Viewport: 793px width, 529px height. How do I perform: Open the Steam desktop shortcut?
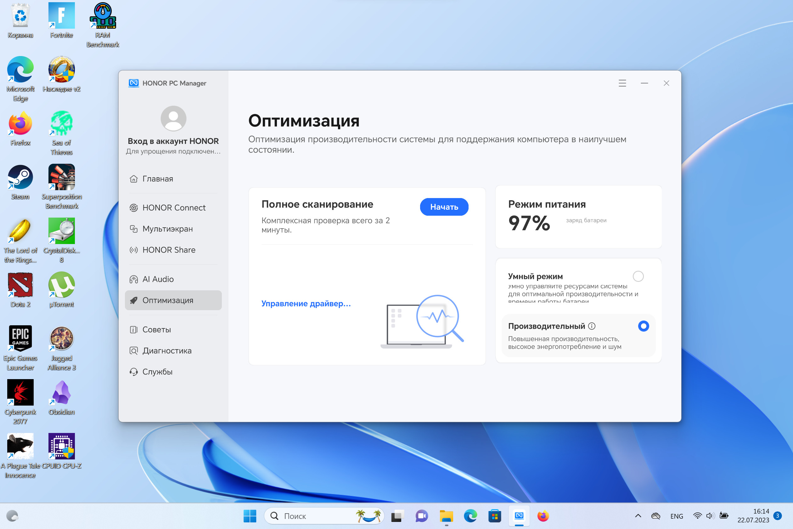coord(20,182)
